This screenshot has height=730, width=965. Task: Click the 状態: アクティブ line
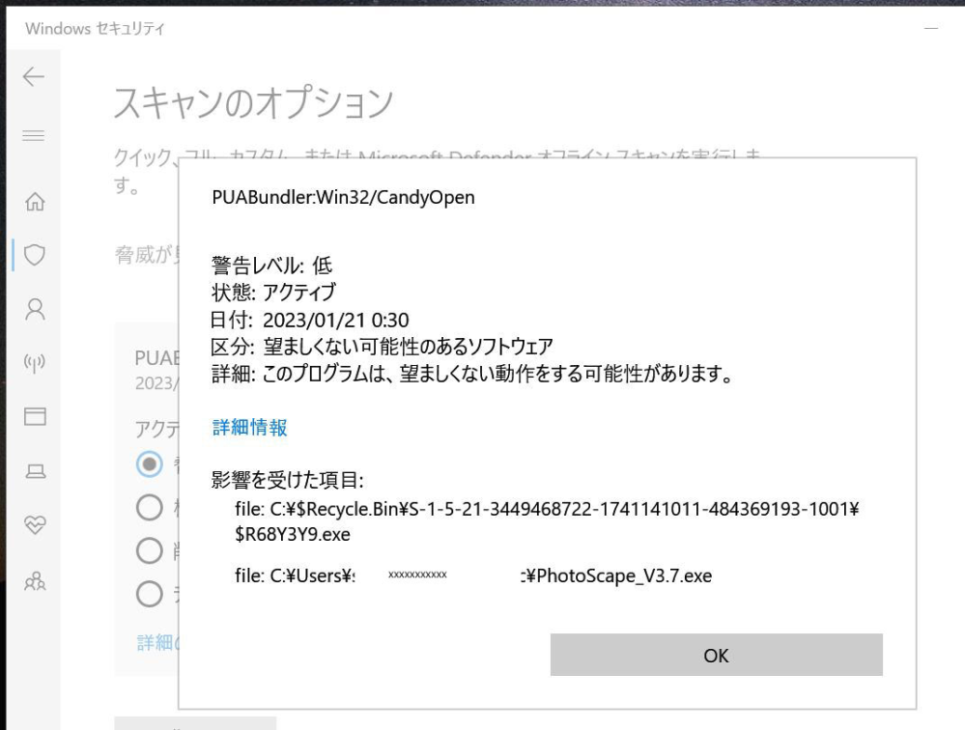coord(274,293)
